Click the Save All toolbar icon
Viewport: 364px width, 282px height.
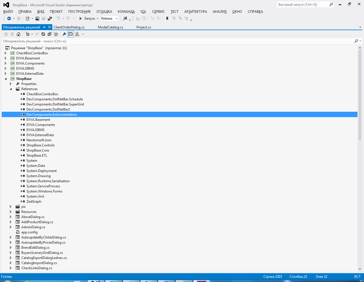coord(50,18)
